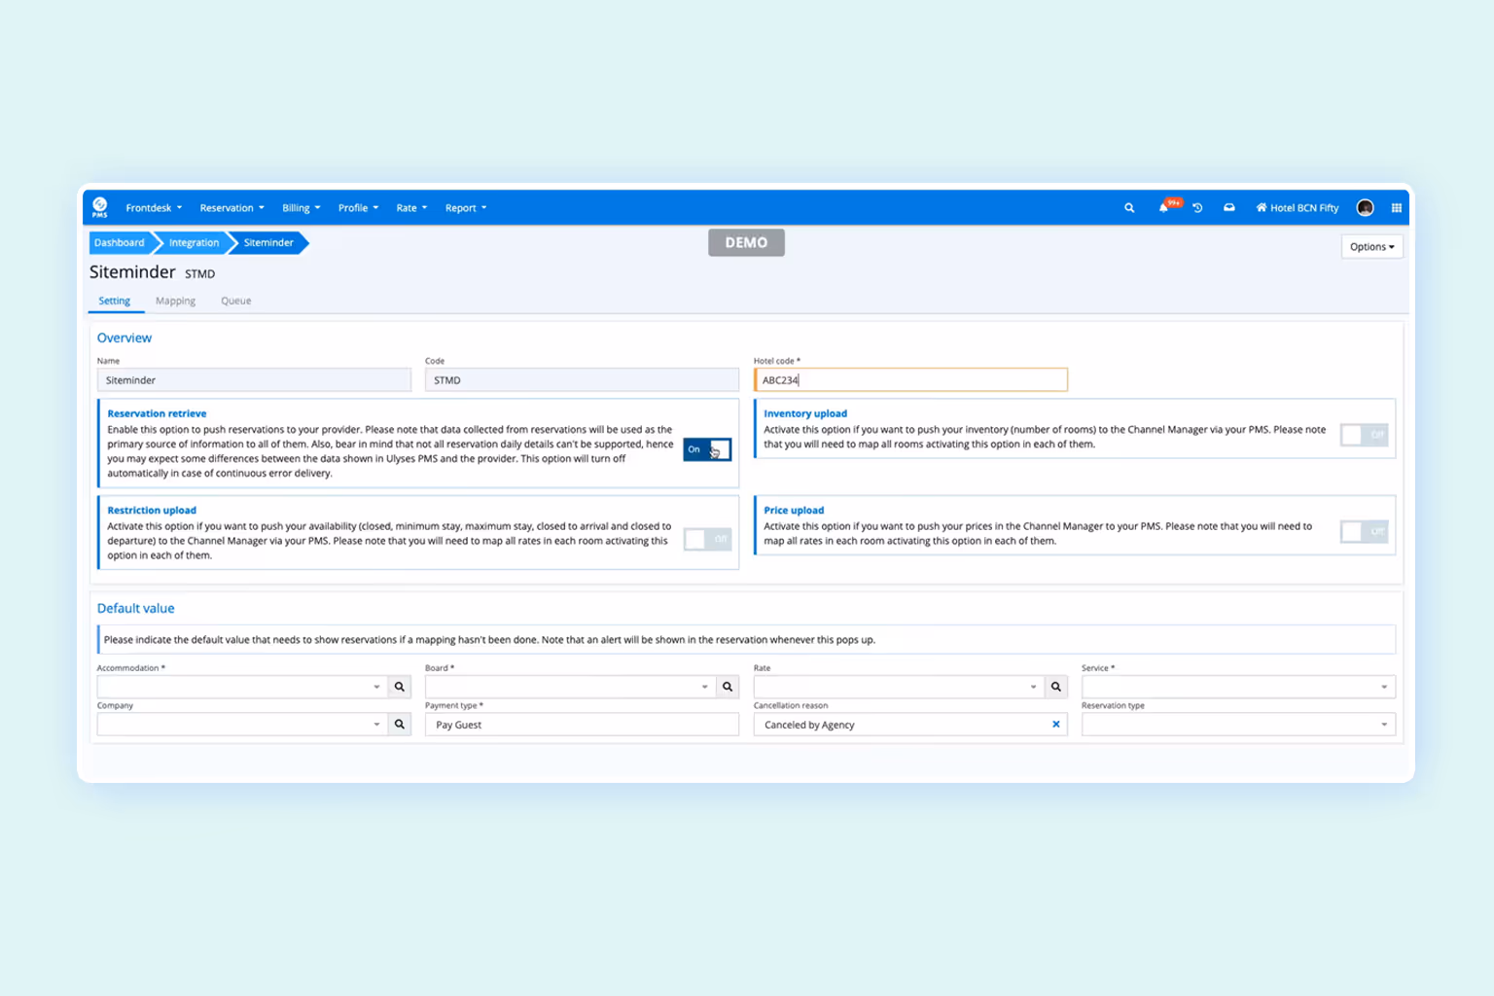Screen dimensions: 1494x996
Task: Open the Frontdesk menu
Action: coord(154,208)
